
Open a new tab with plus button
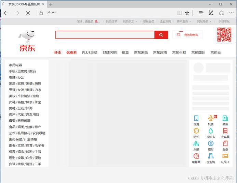(51, 4)
